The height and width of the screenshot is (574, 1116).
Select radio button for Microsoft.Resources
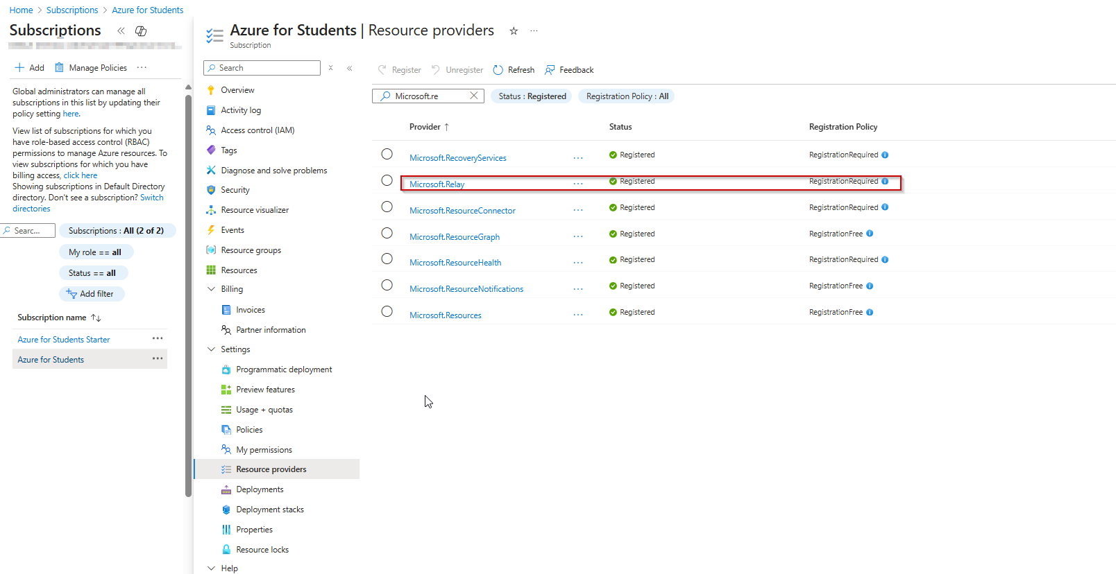(x=387, y=311)
